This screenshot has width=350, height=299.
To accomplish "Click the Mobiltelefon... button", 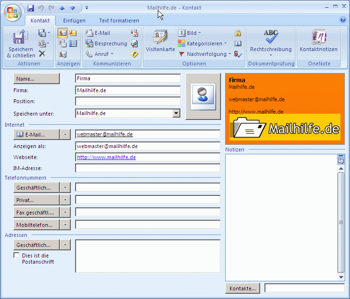I will (37, 225).
